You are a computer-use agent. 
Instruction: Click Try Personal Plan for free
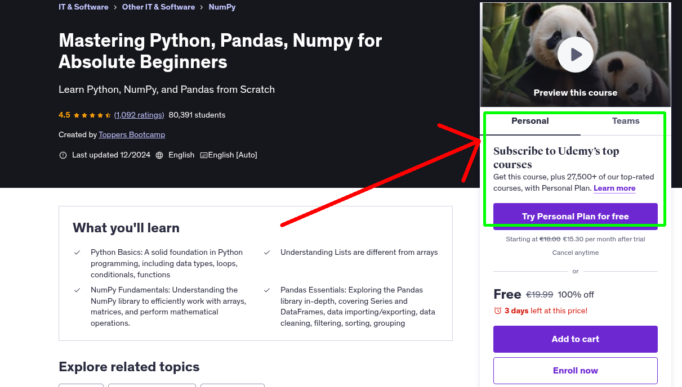coord(575,217)
